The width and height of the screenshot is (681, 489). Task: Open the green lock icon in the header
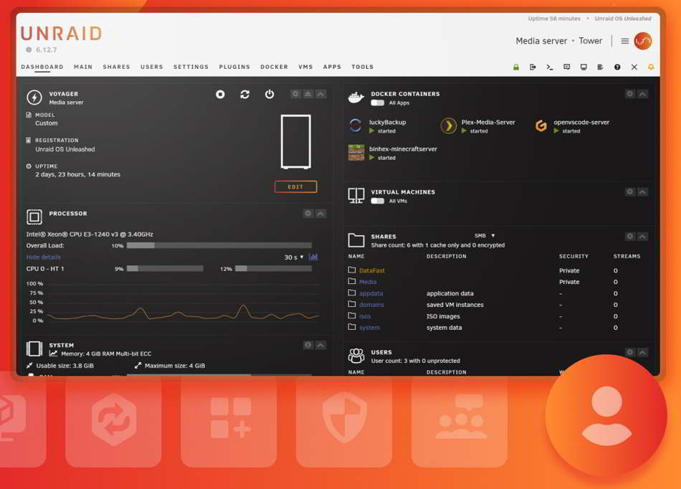click(516, 67)
